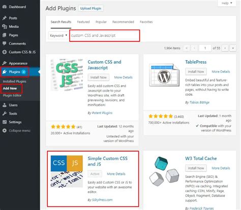
Task: Click the Collapse menu label
Action: (x=19, y=130)
